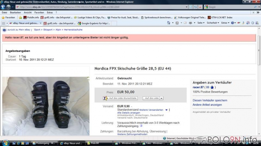Open the Seite dropdown menu
The image size is (261, 146).
201,23
